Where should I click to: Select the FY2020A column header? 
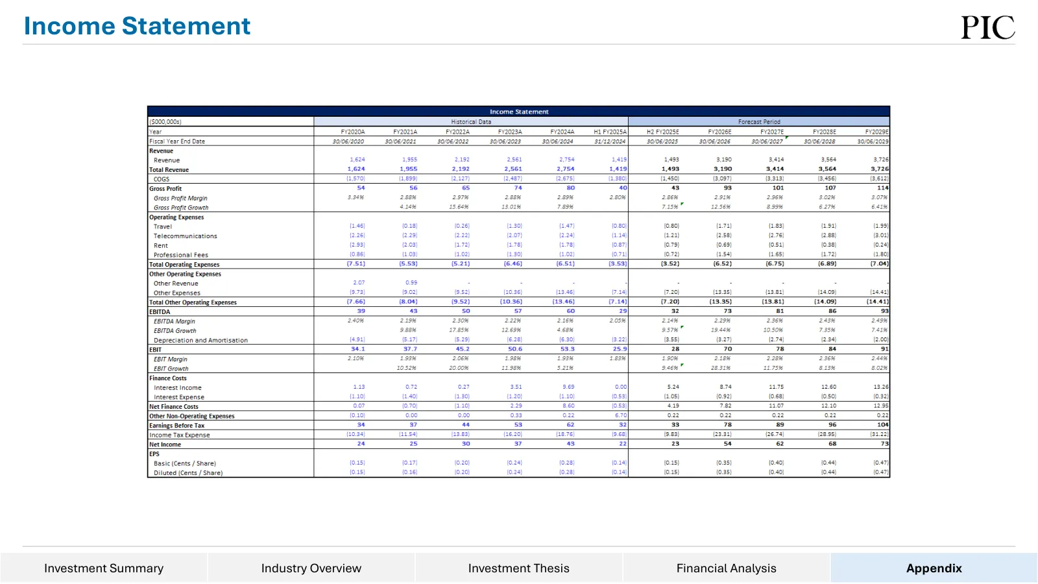(x=352, y=132)
